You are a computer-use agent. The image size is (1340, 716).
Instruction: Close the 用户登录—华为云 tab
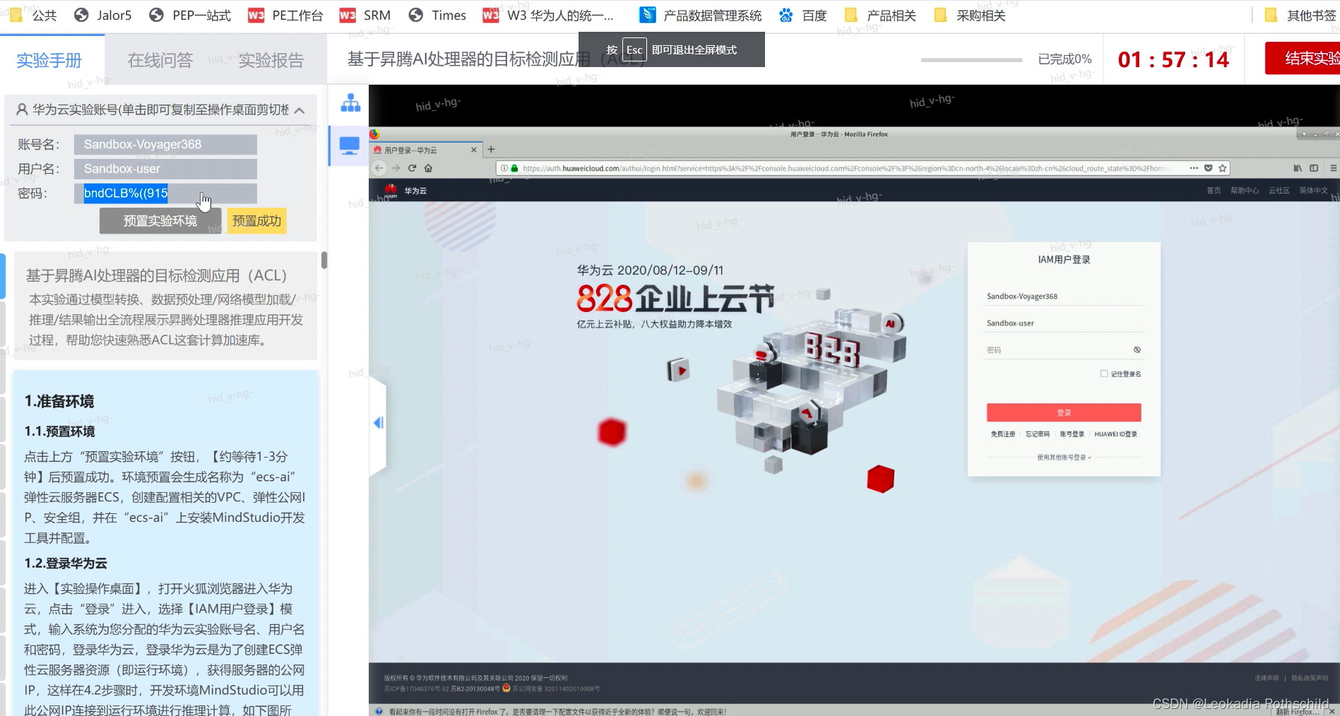pyautogui.click(x=474, y=150)
